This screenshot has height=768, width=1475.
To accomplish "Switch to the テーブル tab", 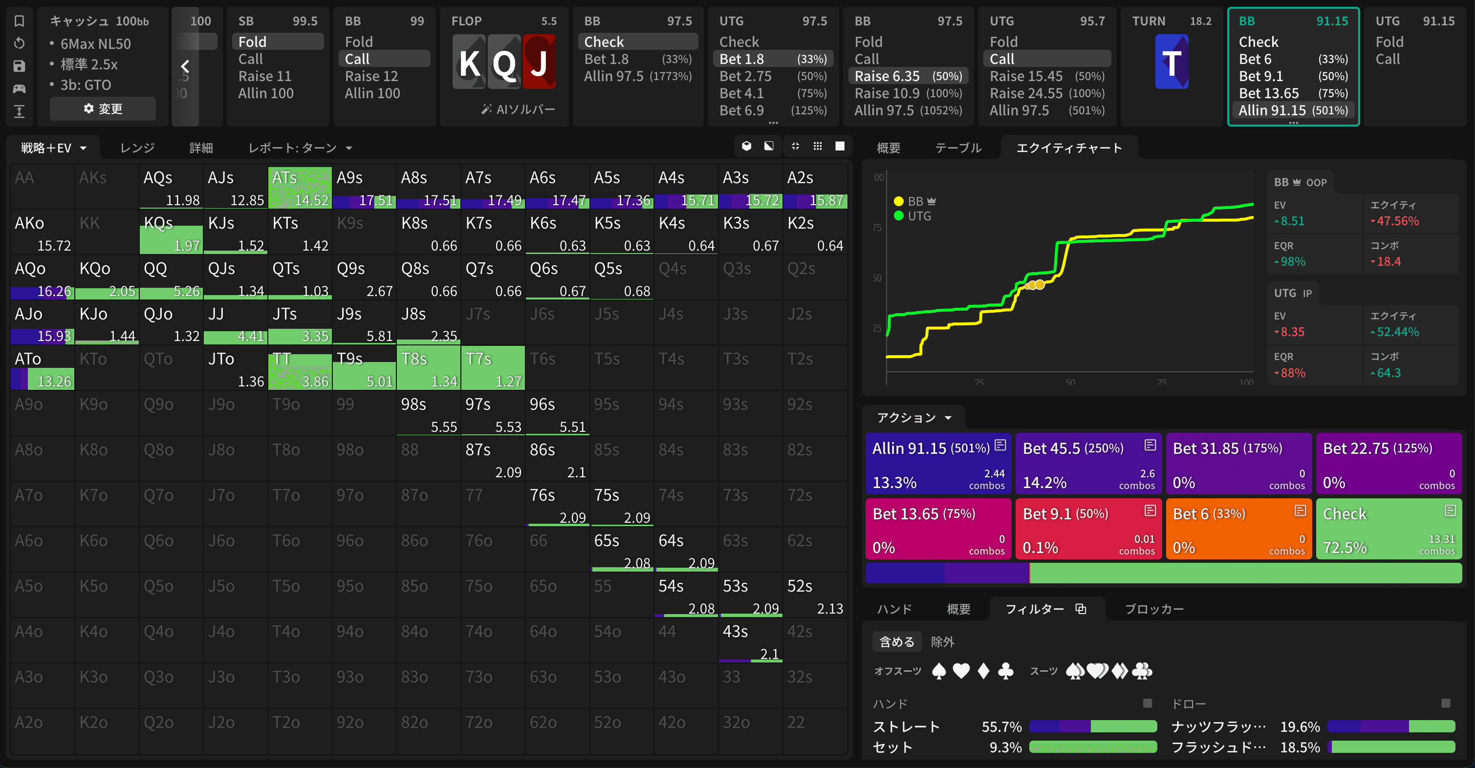I will [x=958, y=148].
